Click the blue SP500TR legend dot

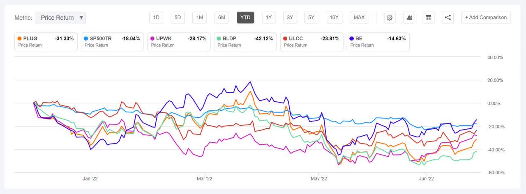pos(86,39)
